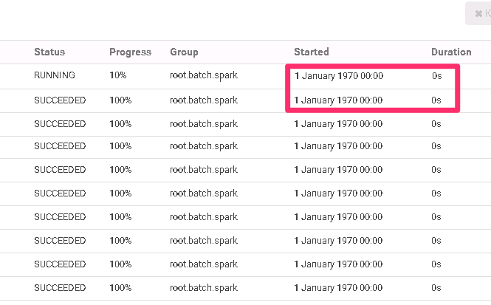Sort jobs by the Started column
Image resolution: width=491 pixels, height=305 pixels.
pos(312,52)
